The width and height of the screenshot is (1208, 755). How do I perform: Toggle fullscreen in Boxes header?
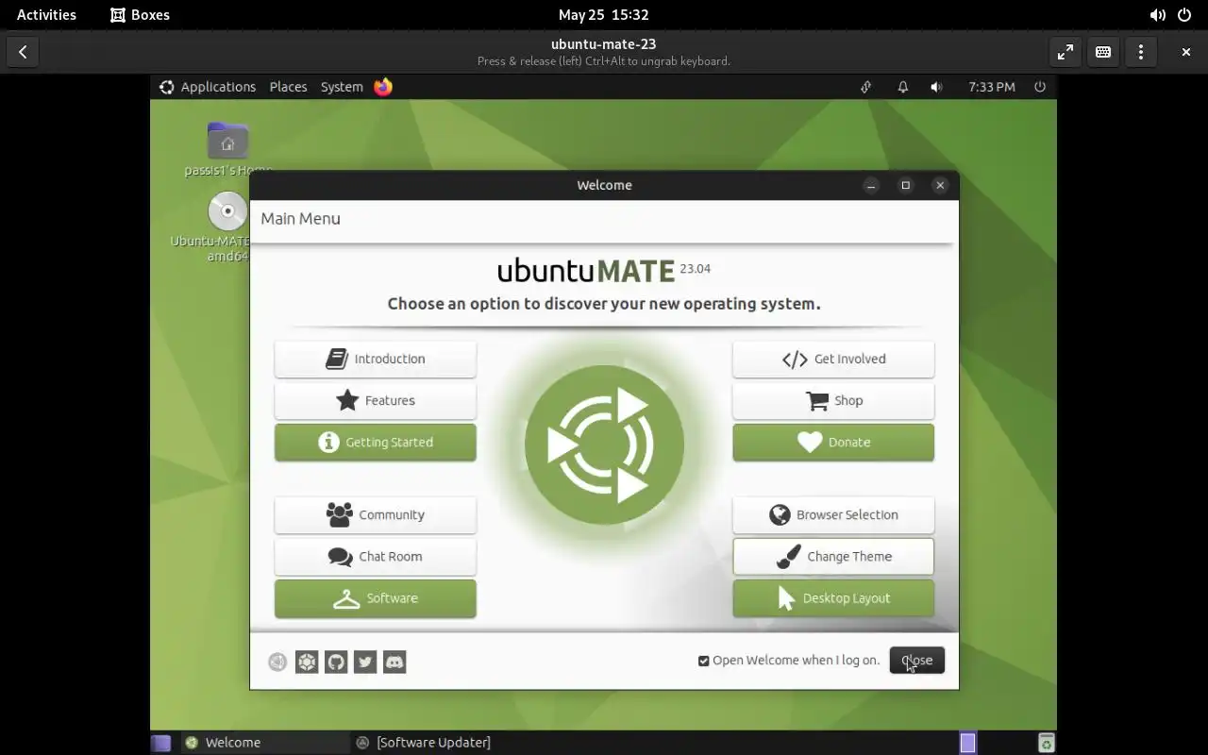[x=1065, y=52]
